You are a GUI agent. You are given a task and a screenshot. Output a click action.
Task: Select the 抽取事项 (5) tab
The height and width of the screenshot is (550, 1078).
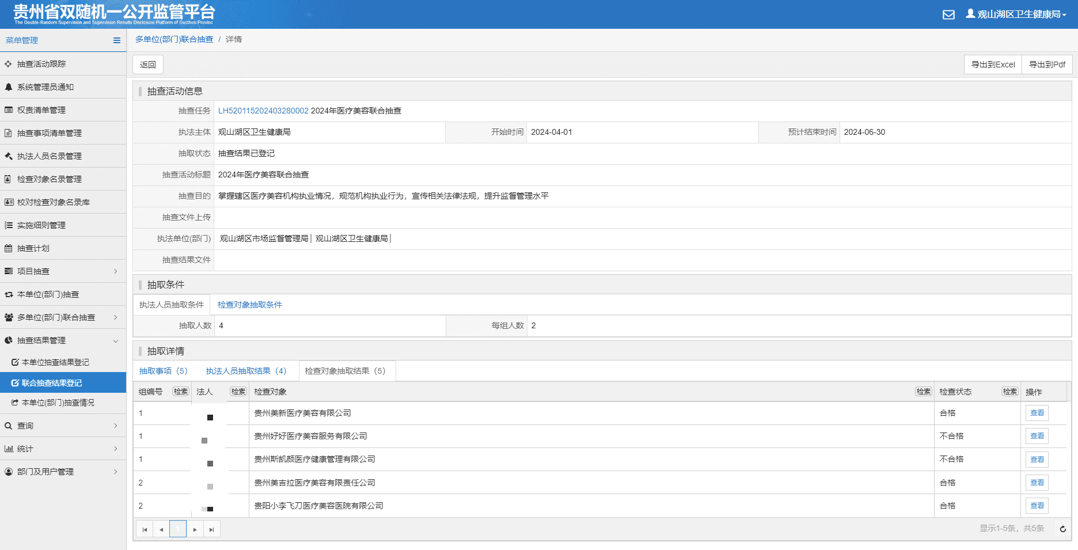pyautogui.click(x=164, y=371)
